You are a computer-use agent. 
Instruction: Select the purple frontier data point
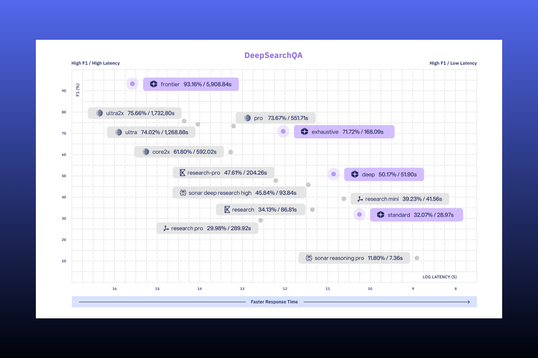pos(132,84)
